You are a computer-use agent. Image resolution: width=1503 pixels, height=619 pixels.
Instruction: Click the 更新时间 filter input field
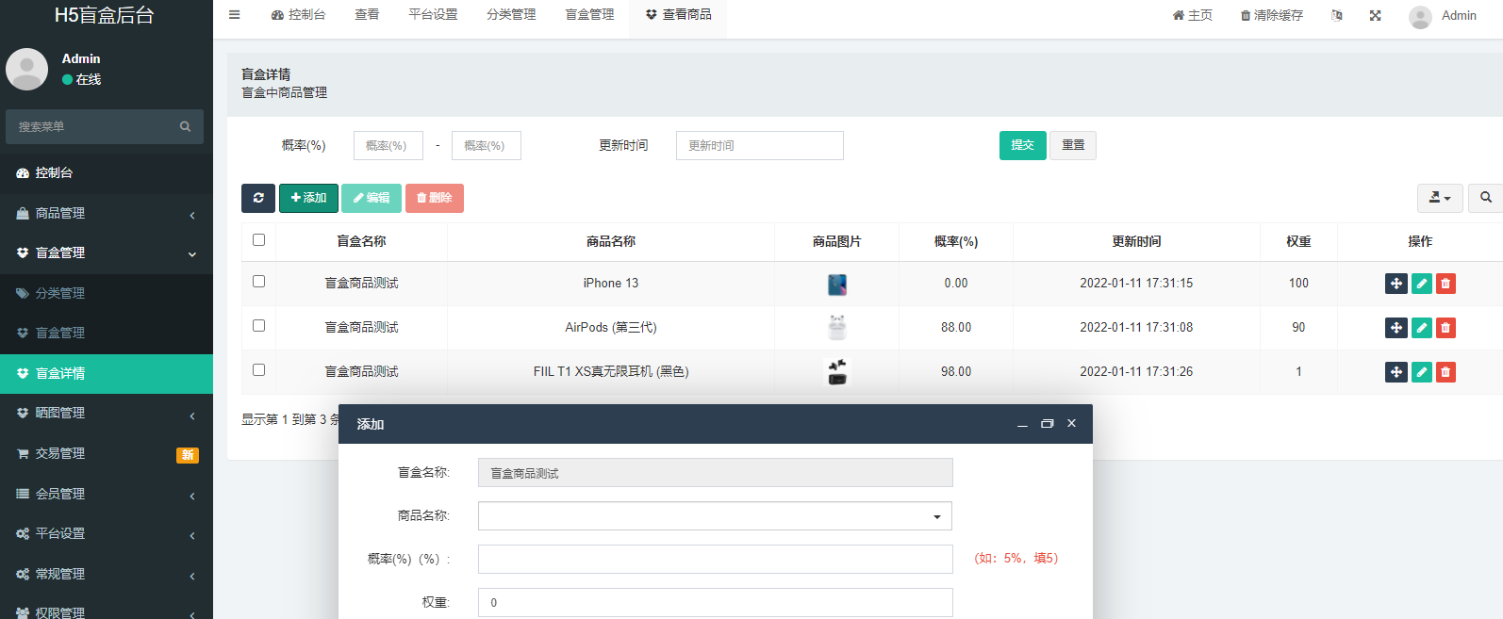pos(759,146)
